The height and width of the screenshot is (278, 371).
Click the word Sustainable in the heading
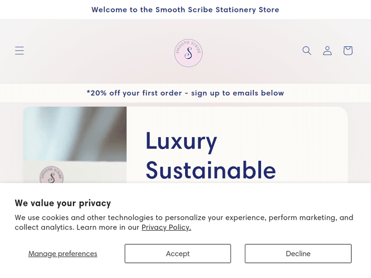(x=210, y=170)
